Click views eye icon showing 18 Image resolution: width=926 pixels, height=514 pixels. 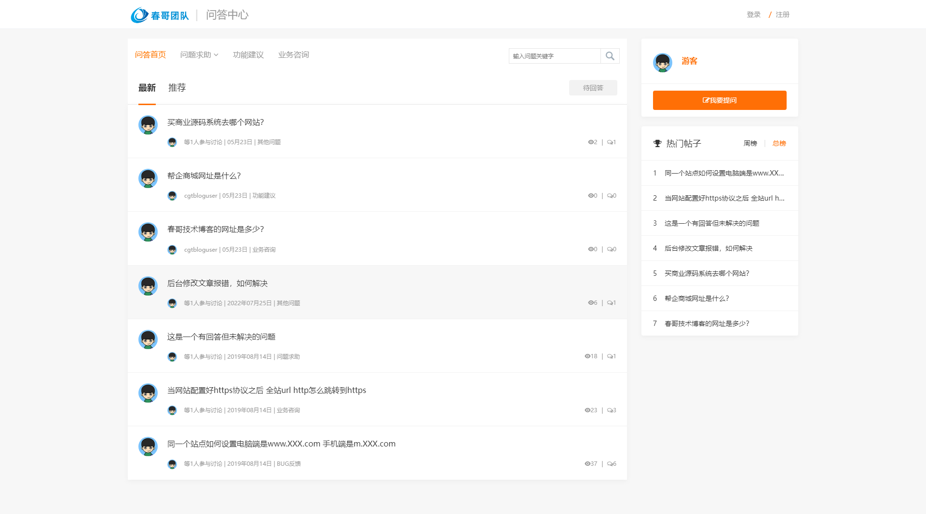click(587, 356)
